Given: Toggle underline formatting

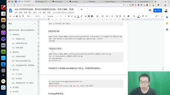Looking at the screenshot, I should pyautogui.click(x=75, y=16).
